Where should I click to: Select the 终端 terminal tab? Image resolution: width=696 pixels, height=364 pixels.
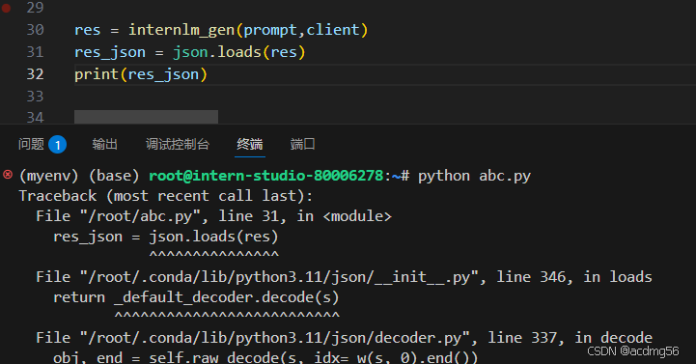[250, 144]
